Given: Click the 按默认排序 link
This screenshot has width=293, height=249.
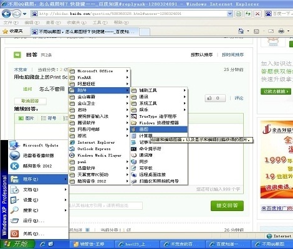Looking at the screenshot, I should point(202,55).
